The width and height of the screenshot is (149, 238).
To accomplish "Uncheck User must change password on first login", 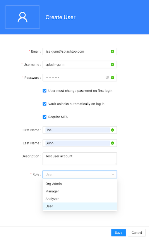I will (x=44, y=91).
